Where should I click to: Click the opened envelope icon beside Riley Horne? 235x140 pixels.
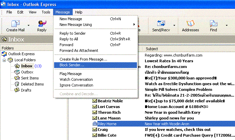tap(95, 124)
